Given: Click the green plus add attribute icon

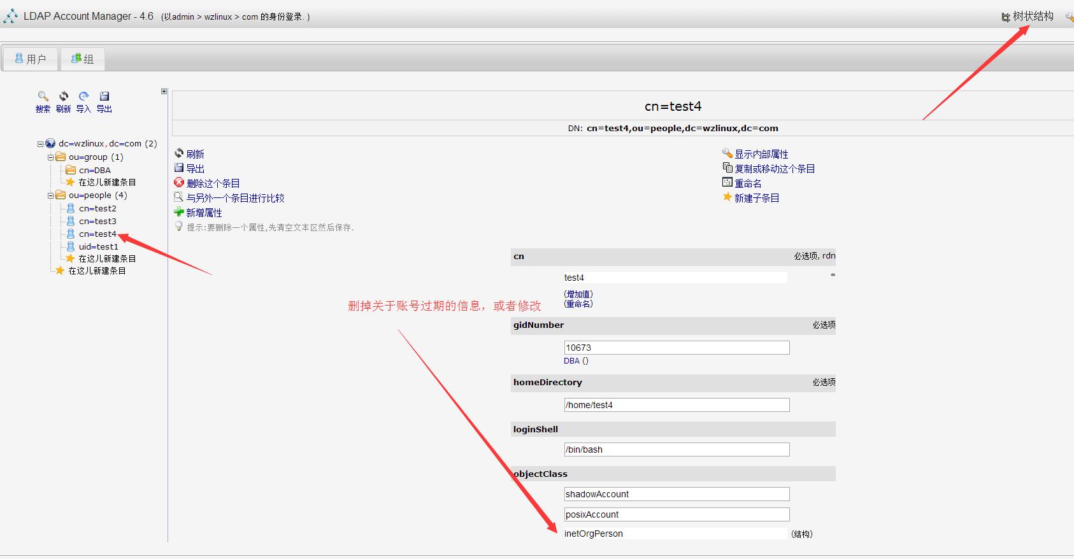Looking at the screenshot, I should click(179, 211).
